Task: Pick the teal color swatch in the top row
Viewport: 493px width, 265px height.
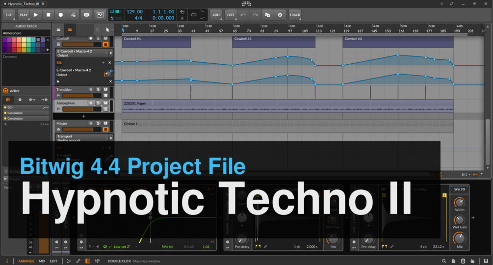Action: 33,40
